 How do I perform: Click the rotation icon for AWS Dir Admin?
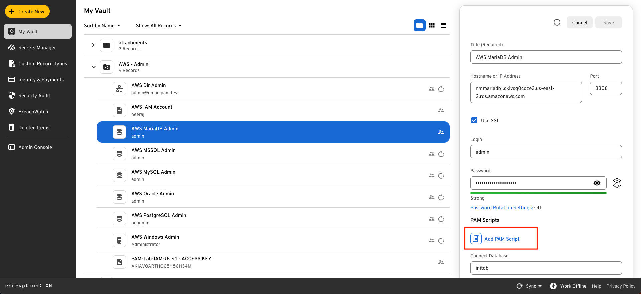click(x=441, y=89)
